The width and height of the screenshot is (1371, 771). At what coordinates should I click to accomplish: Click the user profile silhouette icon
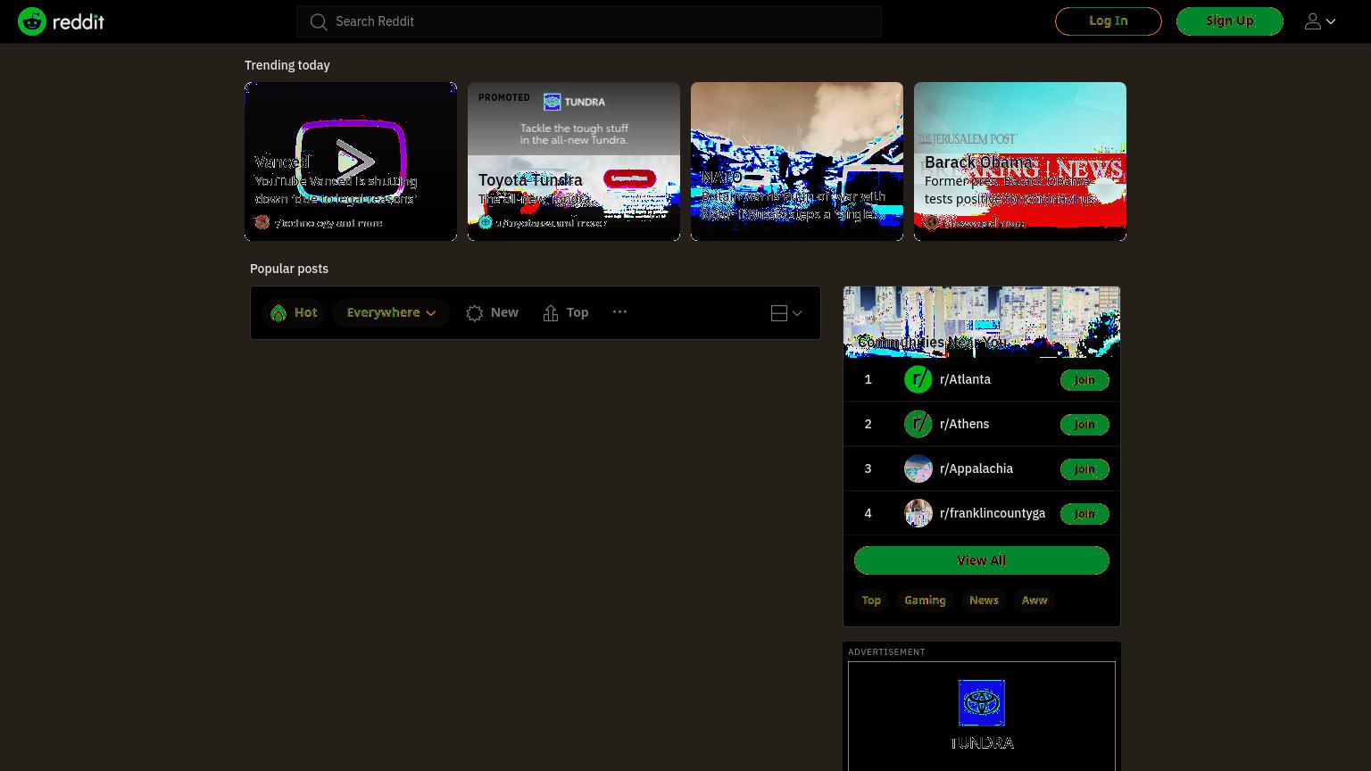(1312, 21)
